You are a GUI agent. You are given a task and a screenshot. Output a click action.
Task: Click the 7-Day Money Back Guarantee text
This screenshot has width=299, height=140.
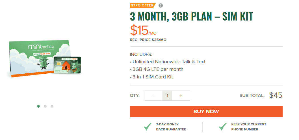171,127
